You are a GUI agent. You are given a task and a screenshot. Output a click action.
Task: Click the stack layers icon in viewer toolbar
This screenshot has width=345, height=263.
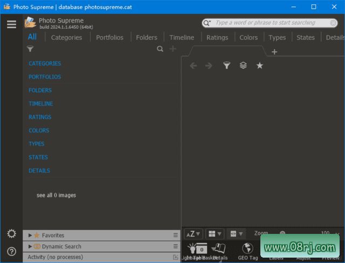[x=243, y=65]
